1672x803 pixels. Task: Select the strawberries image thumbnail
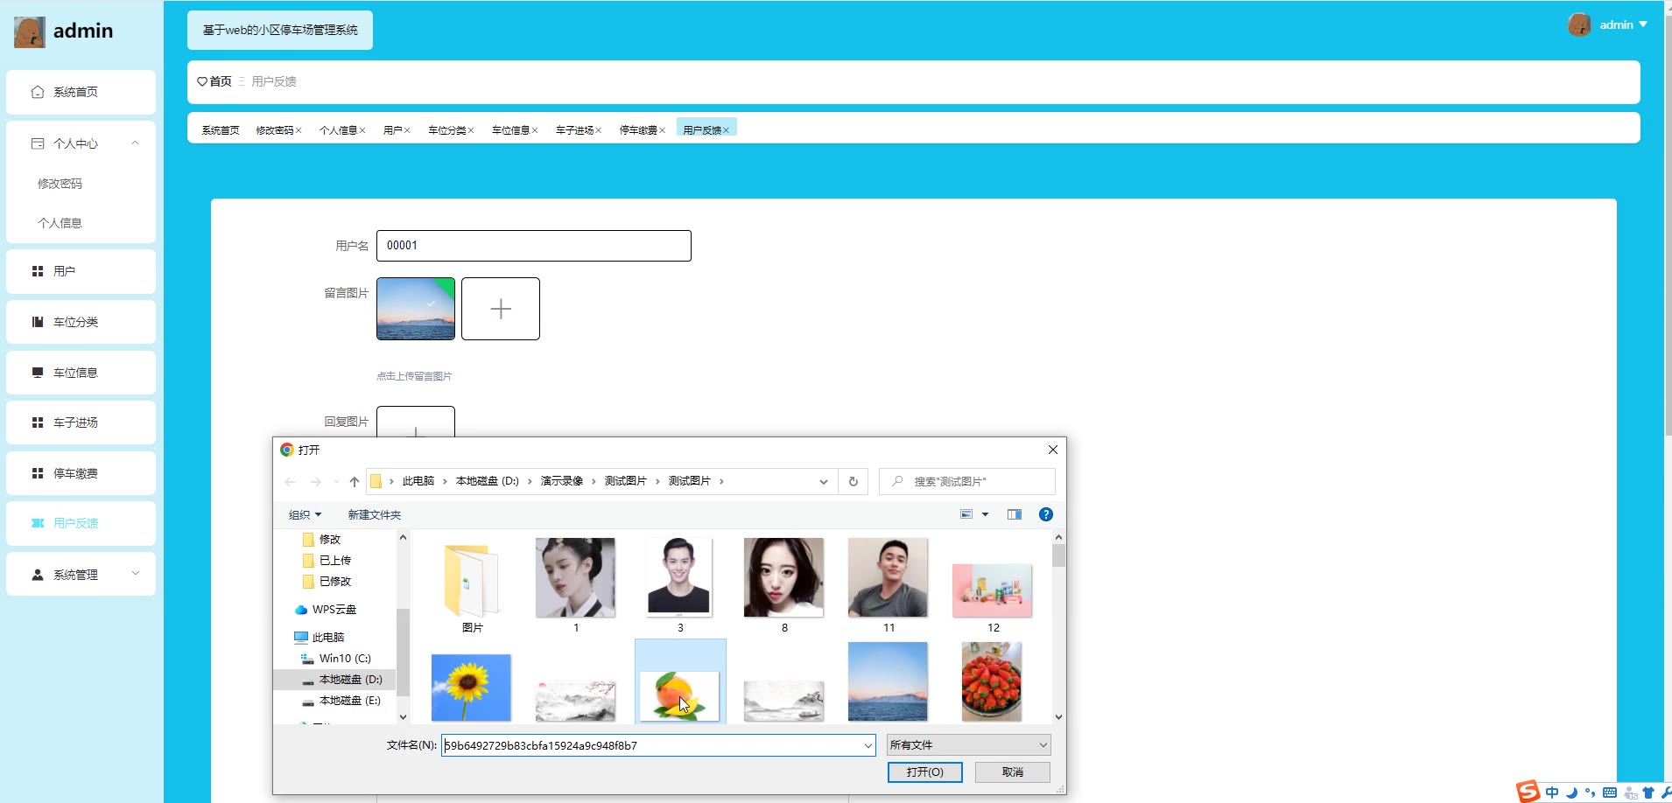point(992,681)
